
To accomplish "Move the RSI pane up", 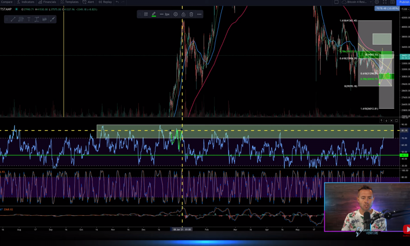I will click(x=381, y=121).
